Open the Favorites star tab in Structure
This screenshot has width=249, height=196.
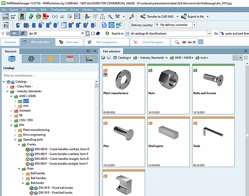[50, 59]
